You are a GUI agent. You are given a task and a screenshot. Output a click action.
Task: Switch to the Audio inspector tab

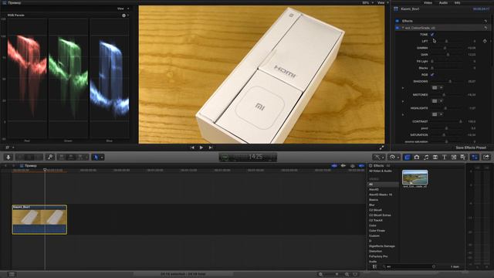pyautogui.click(x=443, y=2)
